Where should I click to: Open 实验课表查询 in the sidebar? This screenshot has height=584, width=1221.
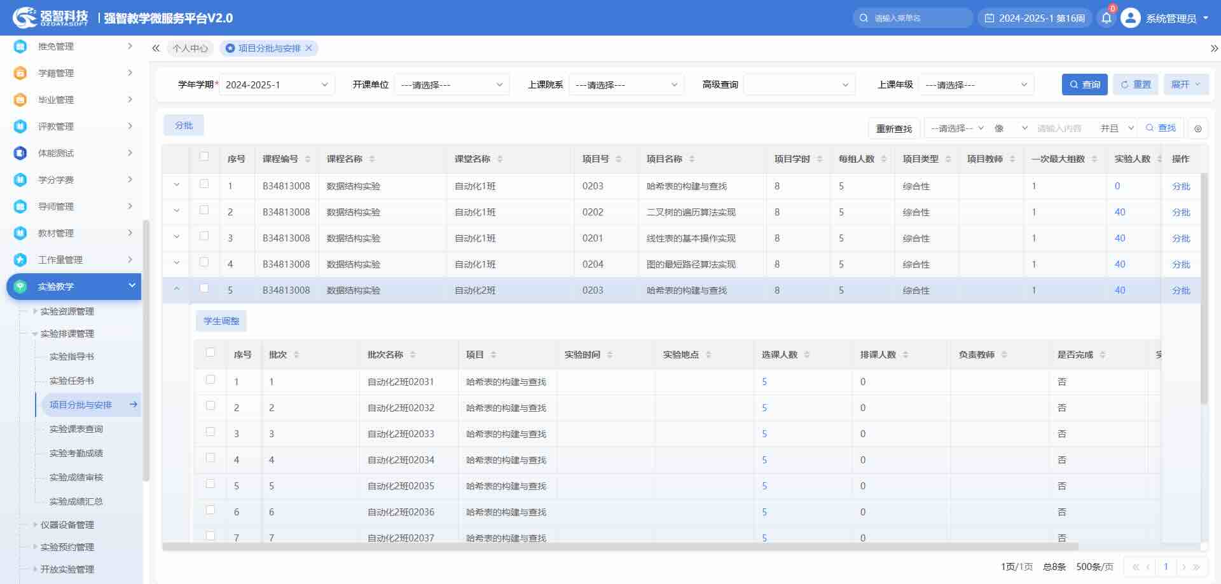tap(76, 429)
